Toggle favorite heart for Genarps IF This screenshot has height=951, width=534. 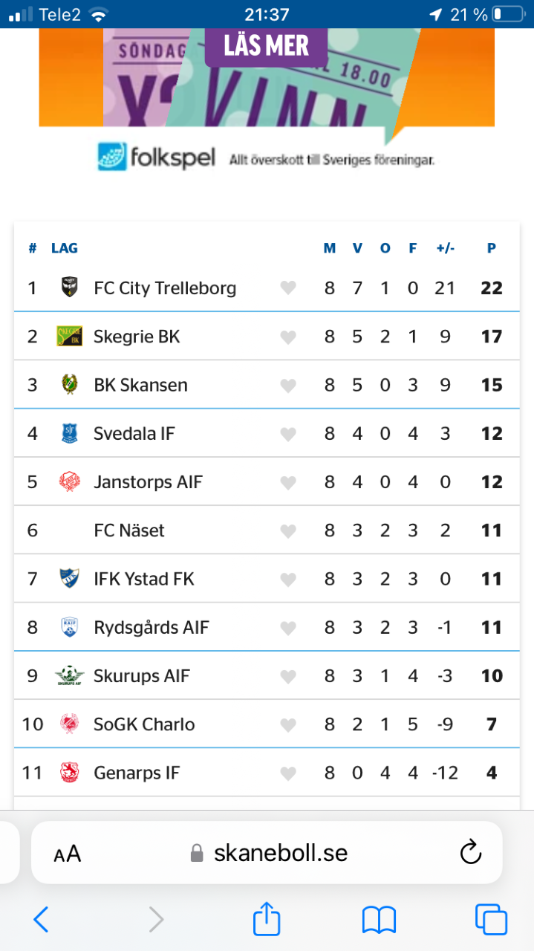(288, 773)
